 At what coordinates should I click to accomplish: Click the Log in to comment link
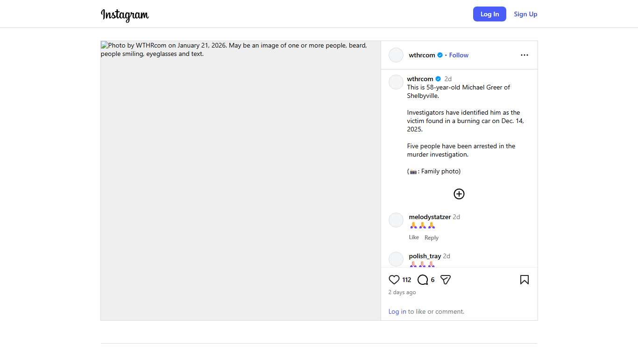coord(397,311)
